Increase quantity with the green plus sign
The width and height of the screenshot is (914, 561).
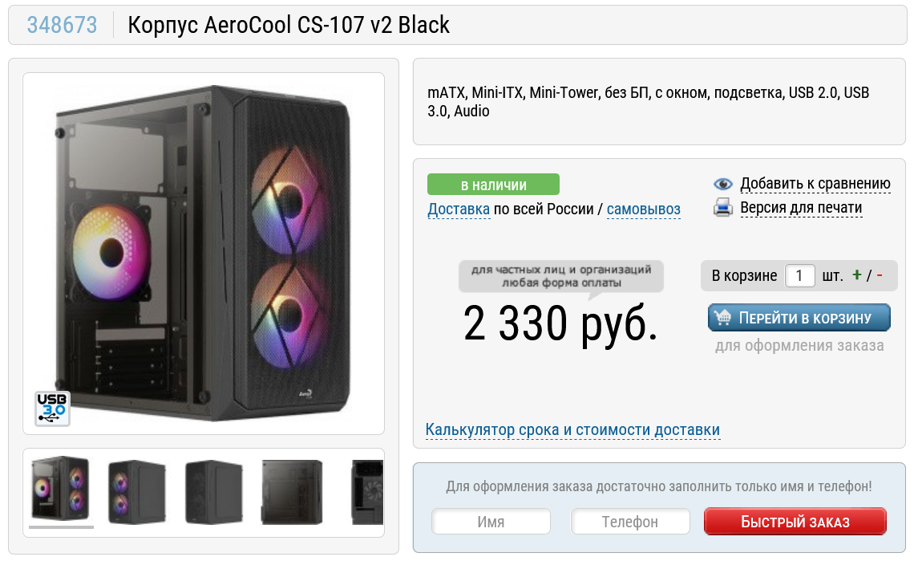tap(856, 275)
